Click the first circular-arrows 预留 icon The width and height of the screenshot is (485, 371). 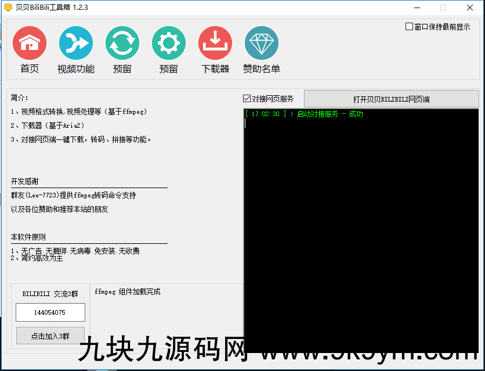pyautogui.click(x=122, y=43)
